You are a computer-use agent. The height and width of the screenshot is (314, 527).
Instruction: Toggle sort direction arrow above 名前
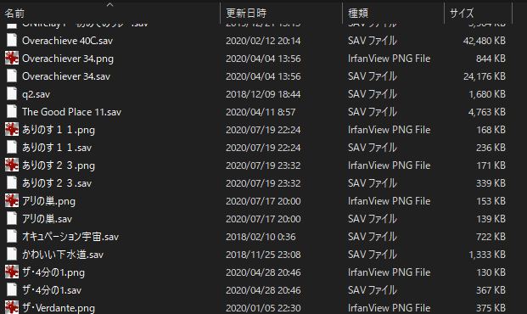pos(110,5)
